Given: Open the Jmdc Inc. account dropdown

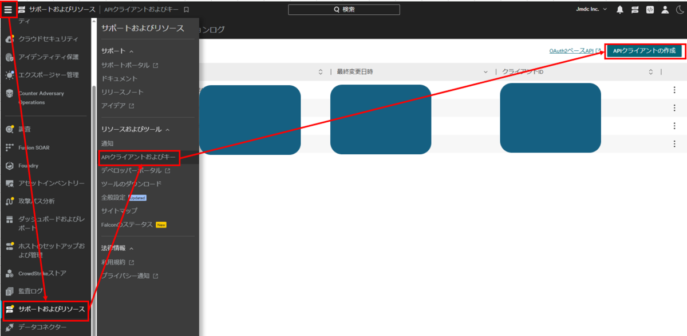Looking at the screenshot, I should (x=592, y=9).
